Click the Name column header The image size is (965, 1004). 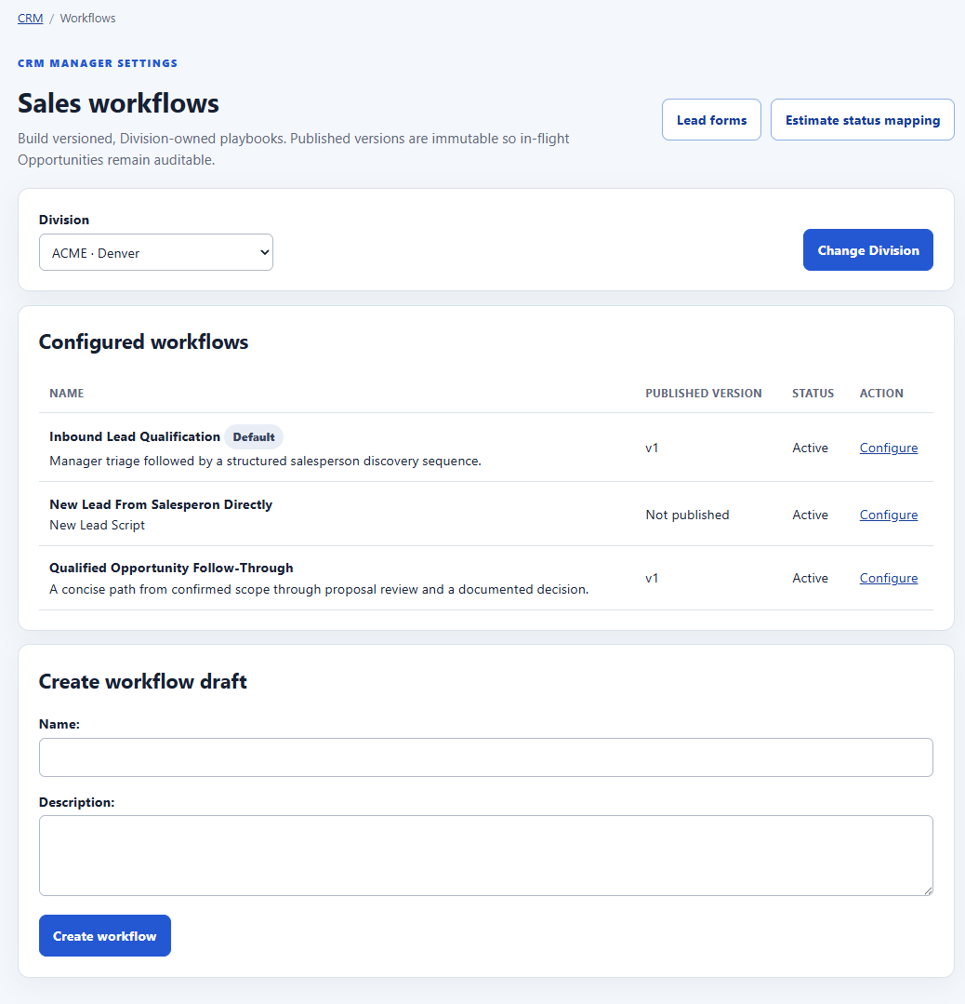coord(67,394)
